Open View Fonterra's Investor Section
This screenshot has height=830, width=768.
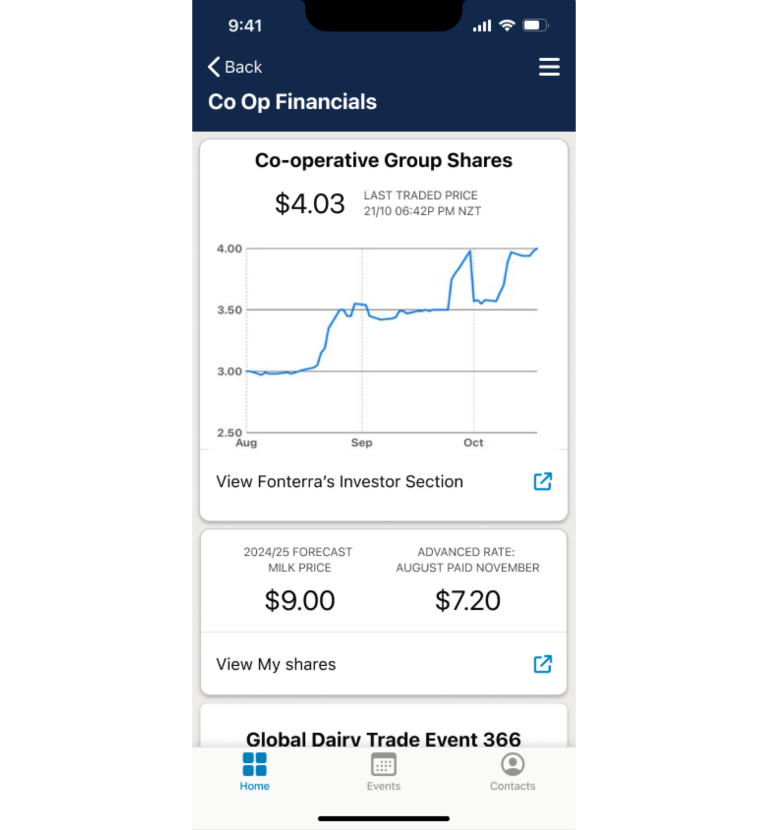pos(339,482)
